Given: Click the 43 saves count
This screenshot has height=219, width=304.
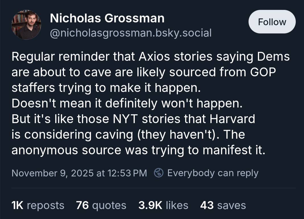Looking at the screenshot, I should [223, 205].
